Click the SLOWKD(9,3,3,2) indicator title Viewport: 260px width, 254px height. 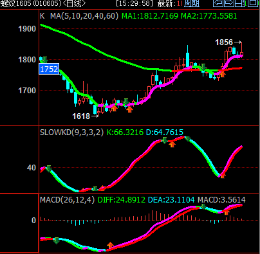71,132
